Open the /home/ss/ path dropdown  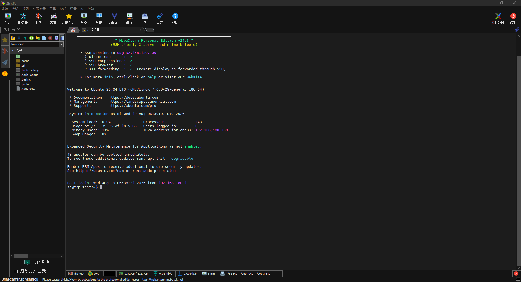[61, 44]
